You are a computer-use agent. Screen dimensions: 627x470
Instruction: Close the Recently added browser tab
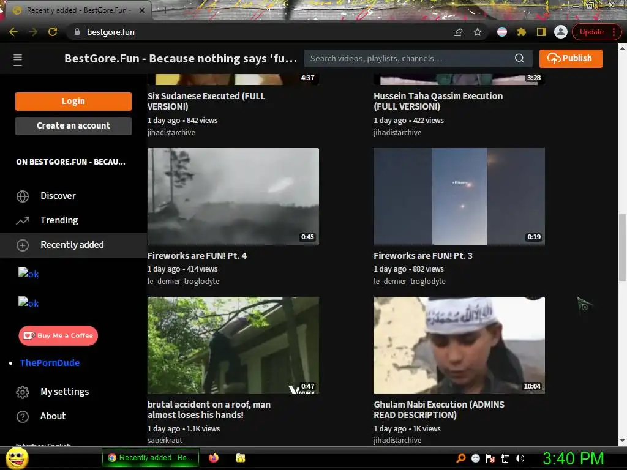coord(142,10)
